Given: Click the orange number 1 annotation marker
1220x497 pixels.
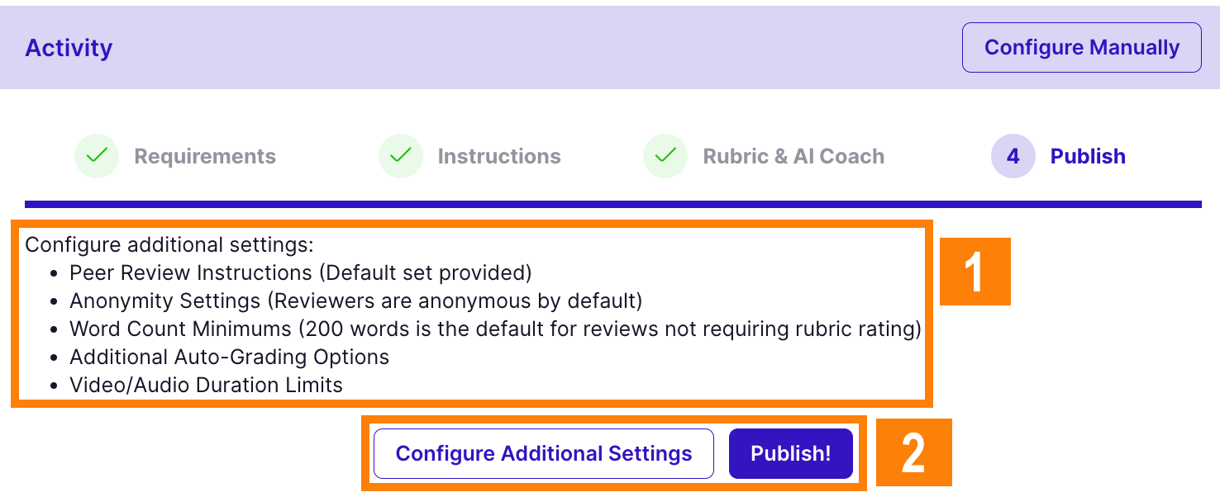Looking at the screenshot, I should 975,272.
